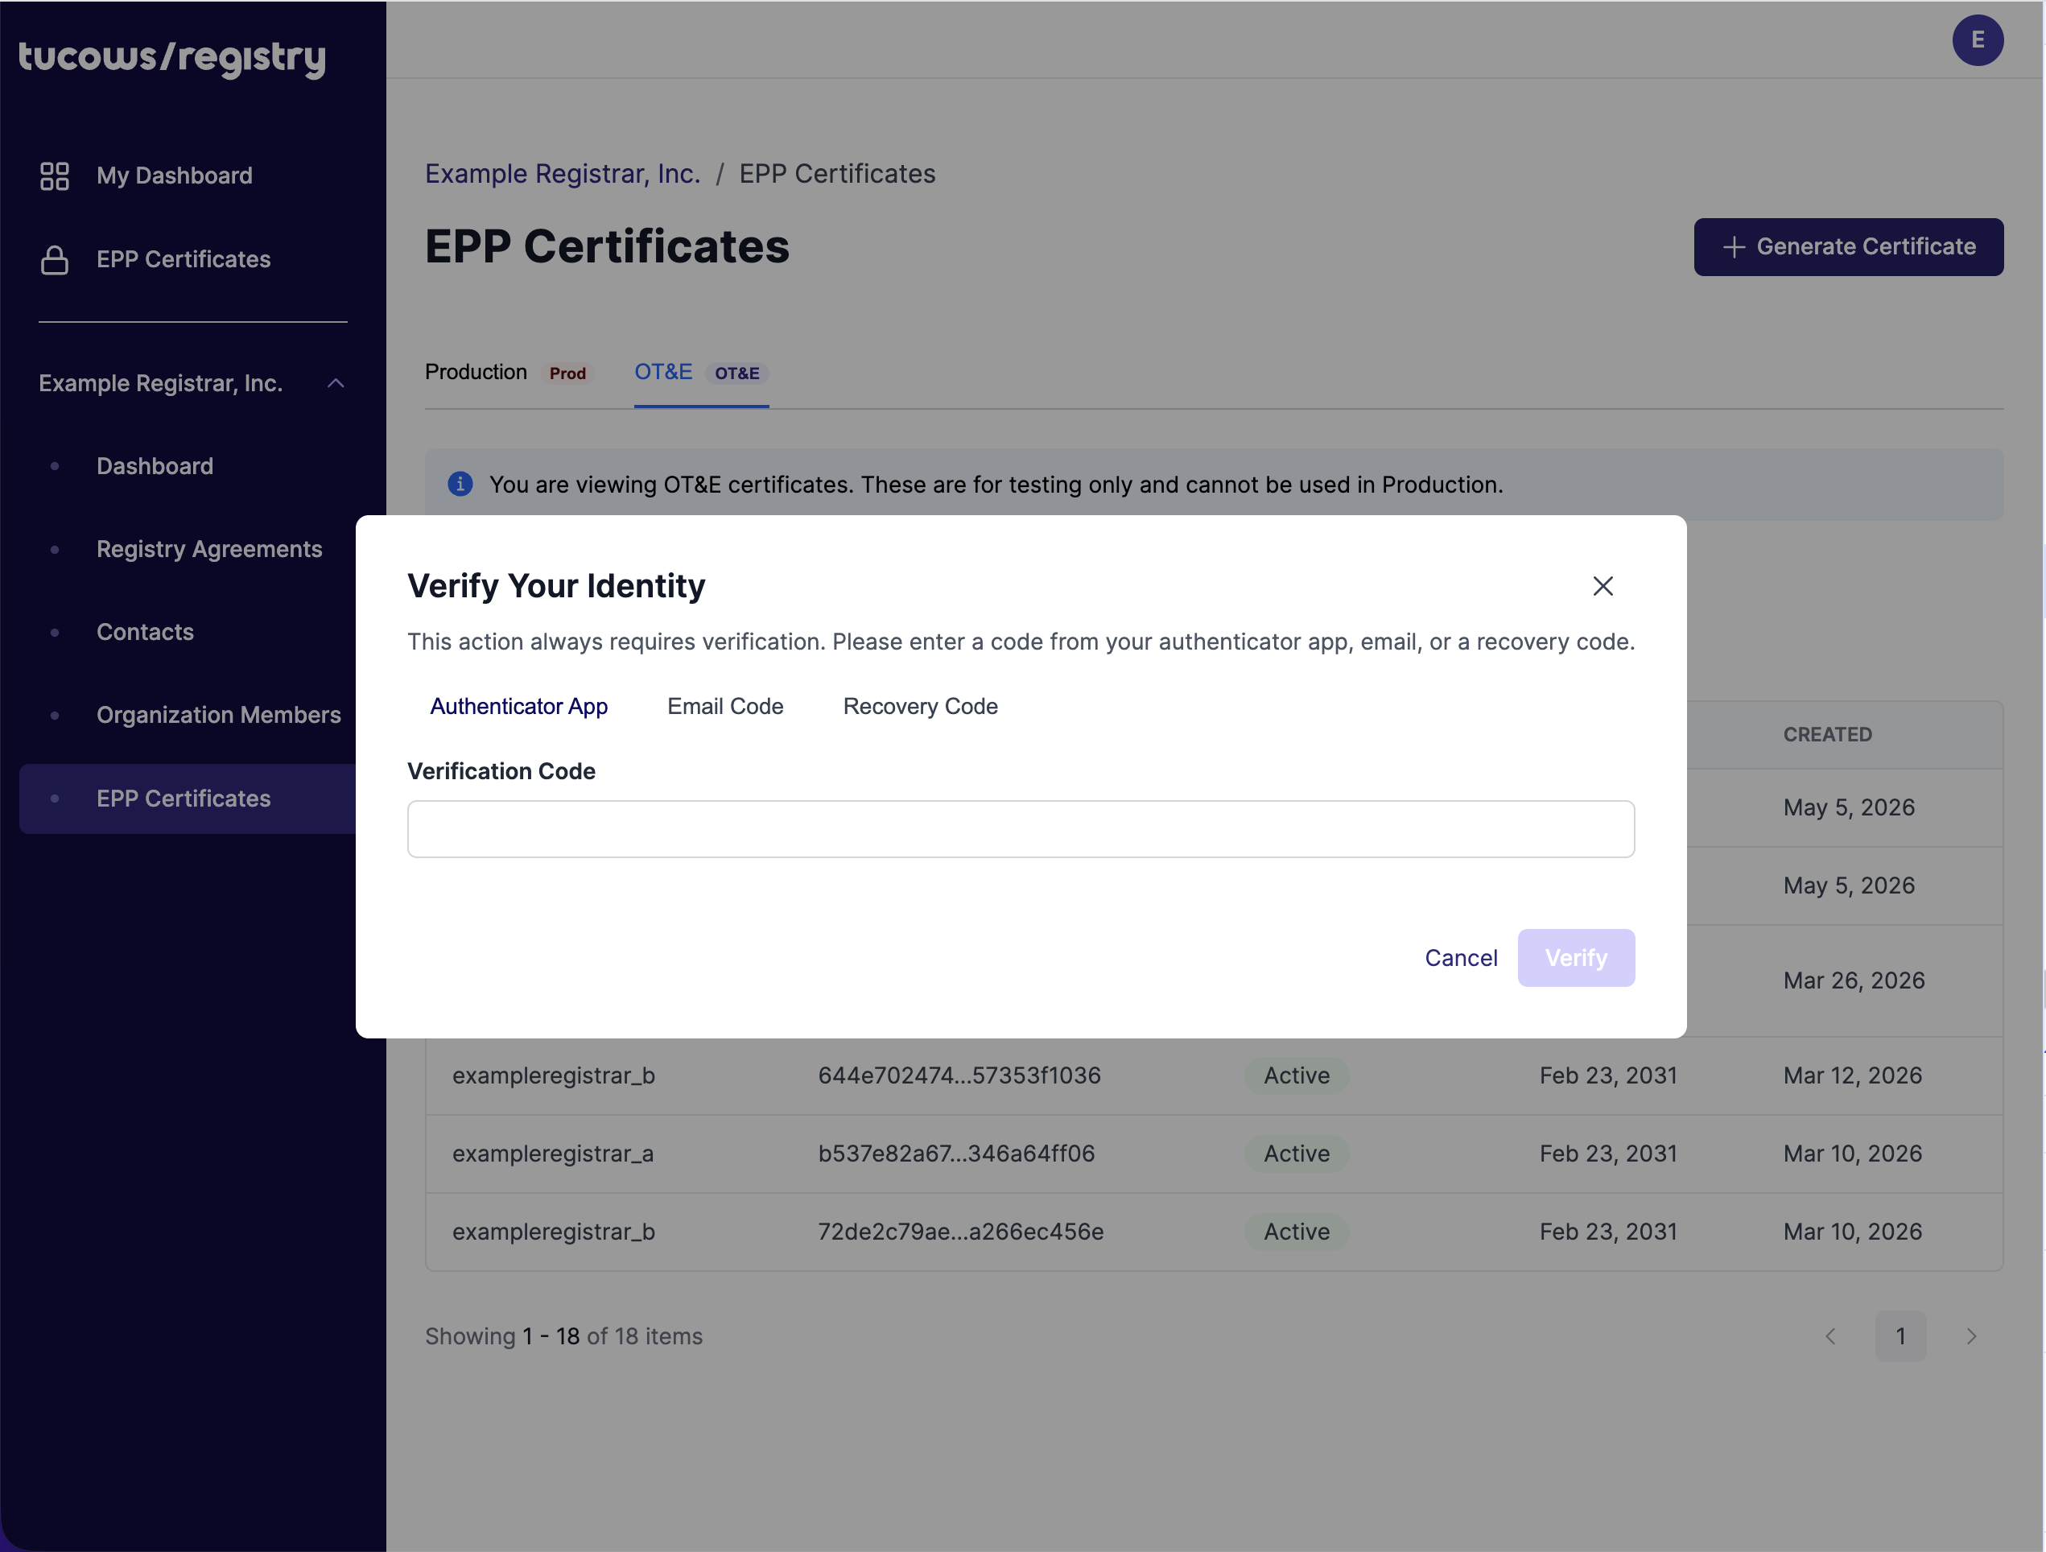Select highlighted EPP Certificates sidebar item

188,799
